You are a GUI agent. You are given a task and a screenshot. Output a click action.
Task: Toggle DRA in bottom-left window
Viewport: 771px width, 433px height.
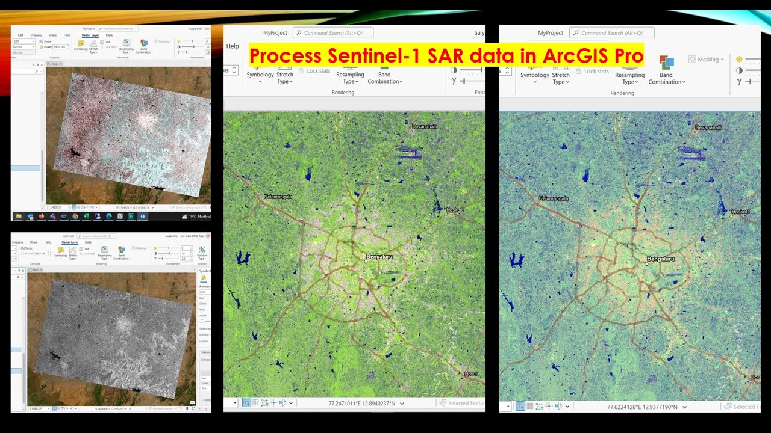pos(84,249)
